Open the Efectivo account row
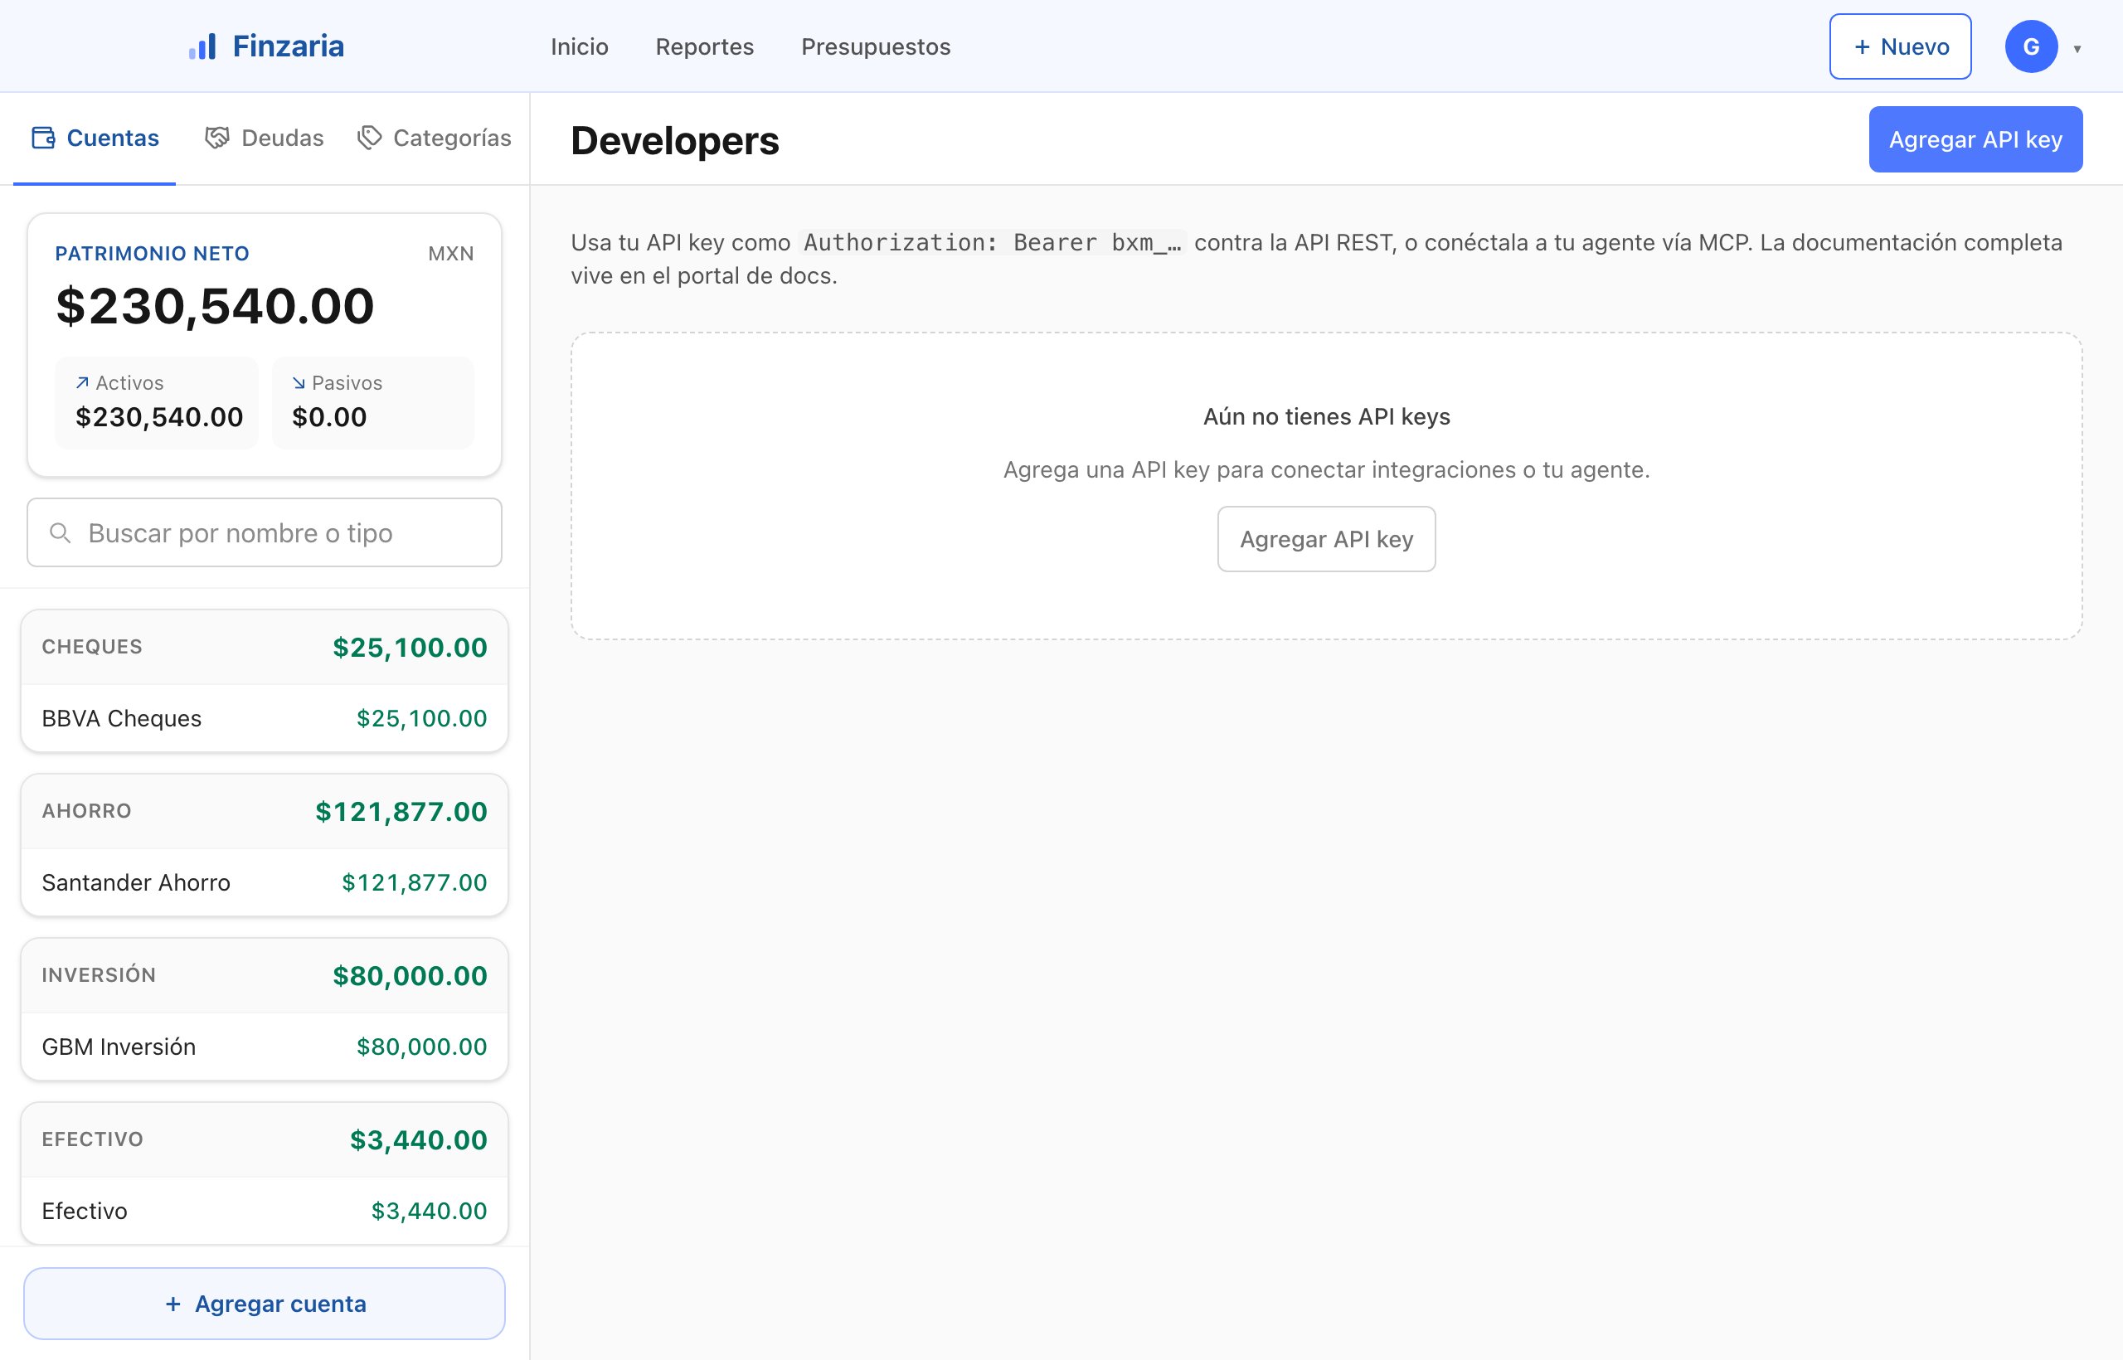This screenshot has width=2123, height=1360. pyautogui.click(x=265, y=1211)
